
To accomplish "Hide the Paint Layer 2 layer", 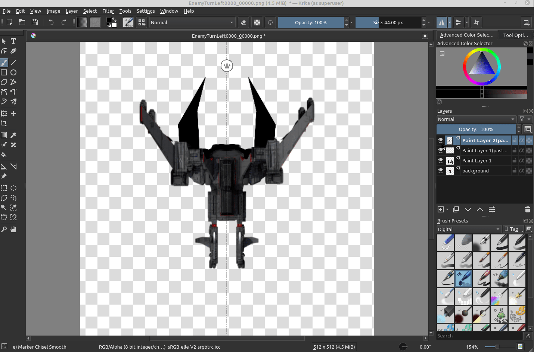I will [x=441, y=140].
